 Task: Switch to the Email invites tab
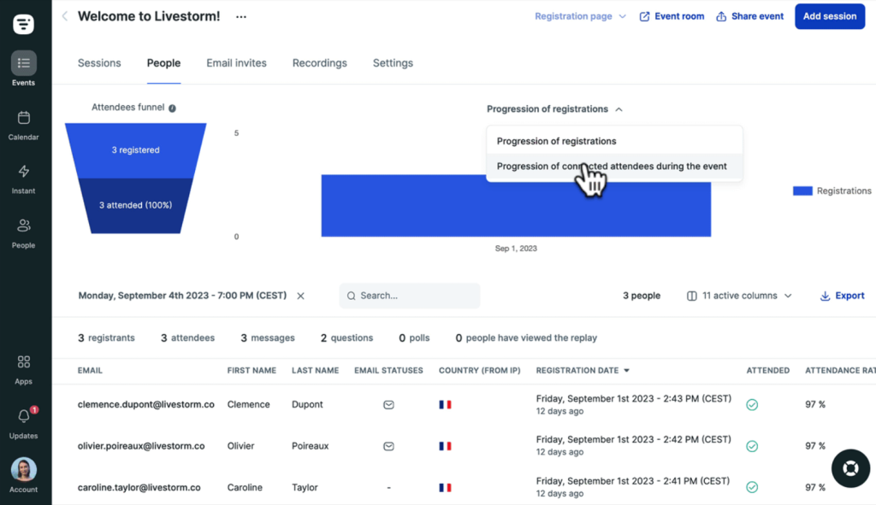click(236, 63)
